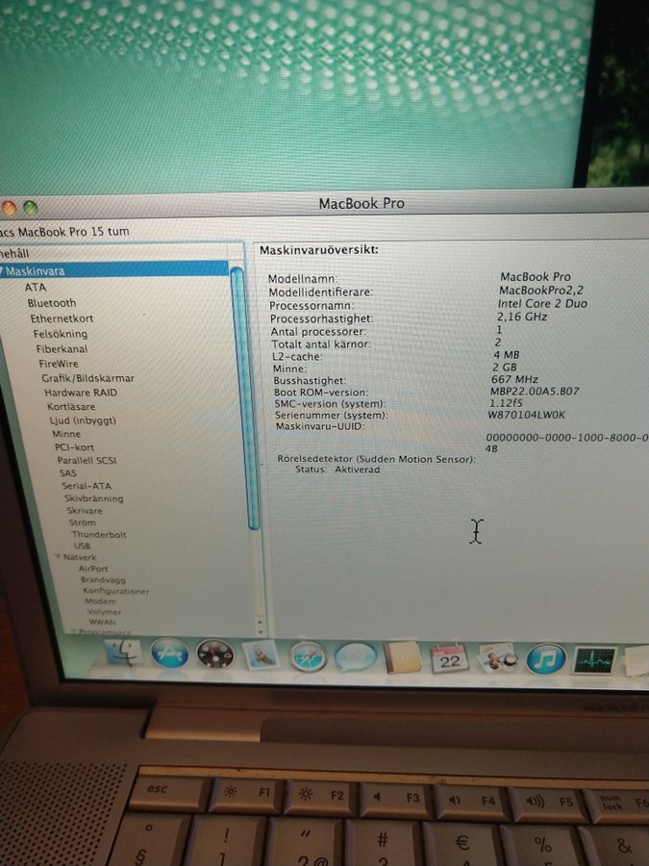Select Modem under Nätverk
649x866 pixels.
point(101,600)
